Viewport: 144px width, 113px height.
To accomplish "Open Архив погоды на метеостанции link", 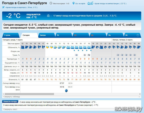I will click(x=110, y=4).
